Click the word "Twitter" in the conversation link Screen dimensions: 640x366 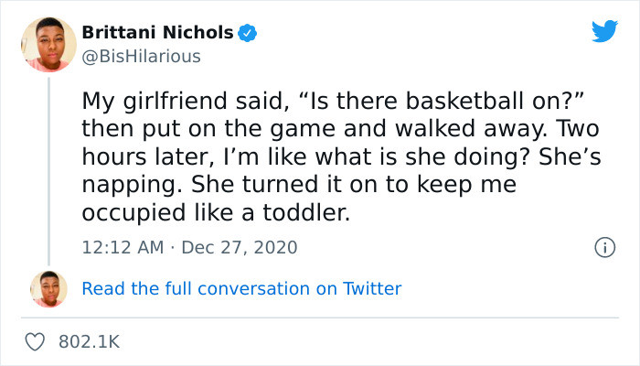pyautogui.click(x=372, y=288)
